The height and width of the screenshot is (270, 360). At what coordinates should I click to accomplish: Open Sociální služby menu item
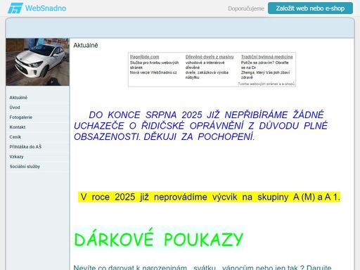pyautogui.click(x=25, y=167)
